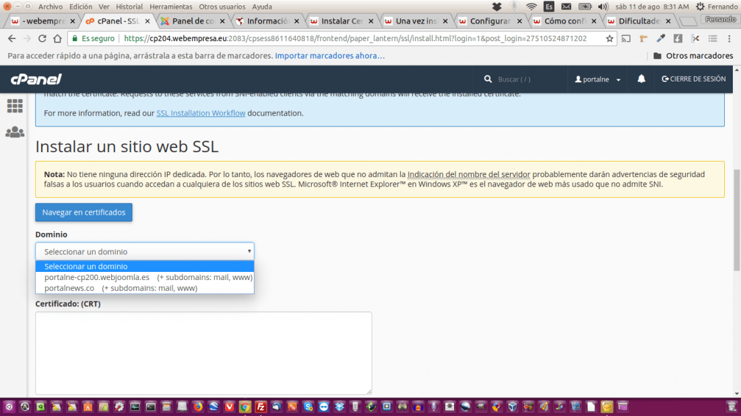Close the 'cPanel - SSL' tab
Image resolution: width=741 pixels, height=416 pixels.
point(148,22)
